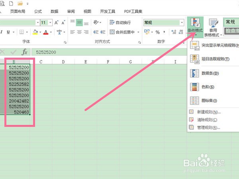Click the insert function fx button
Viewport: 239px width, 179px height.
pyautogui.click(x=24, y=52)
